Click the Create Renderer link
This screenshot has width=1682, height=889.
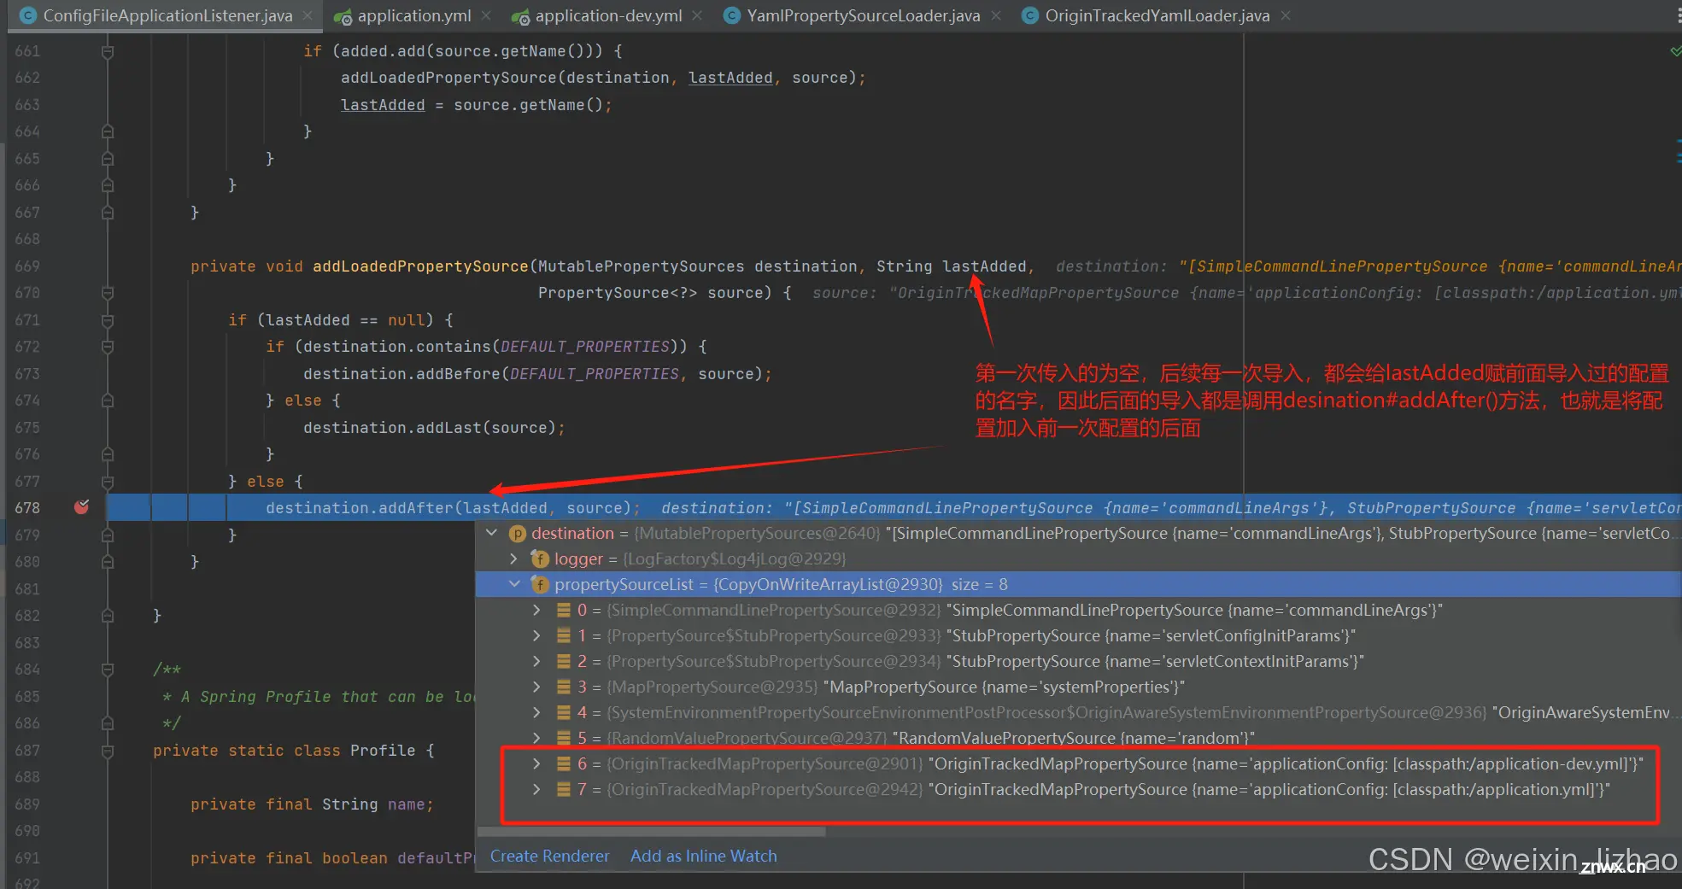click(549, 856)
